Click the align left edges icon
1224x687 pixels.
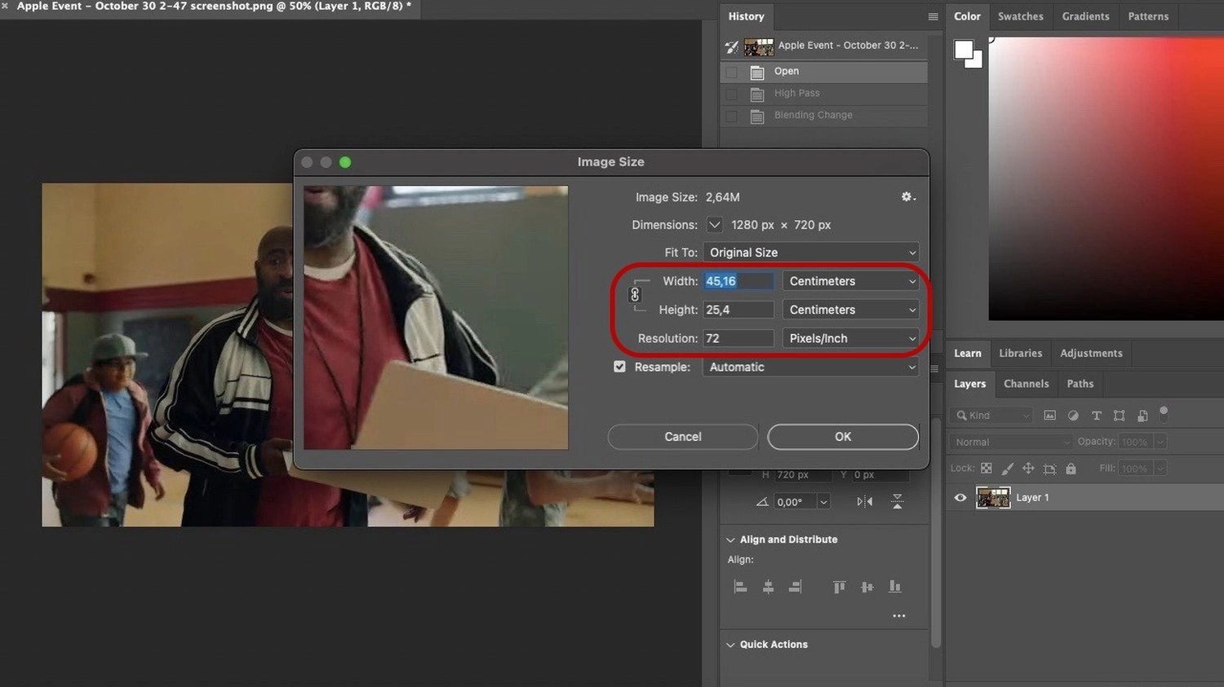pyautogui.click(x=740, y=587)
